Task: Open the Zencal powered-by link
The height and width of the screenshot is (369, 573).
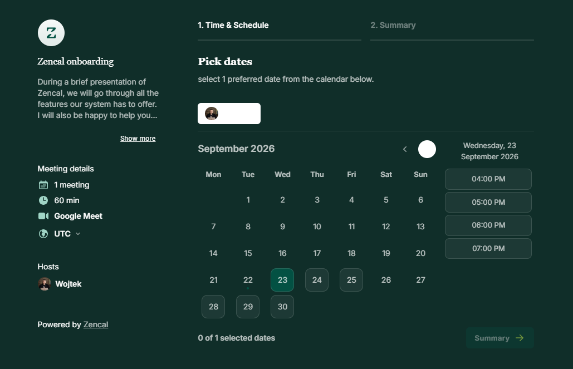Action: pos(96,324)
